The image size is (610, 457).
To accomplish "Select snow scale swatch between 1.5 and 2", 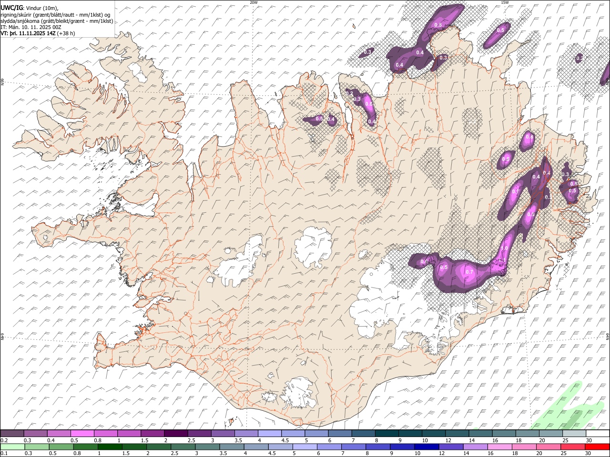I will 152,434.
